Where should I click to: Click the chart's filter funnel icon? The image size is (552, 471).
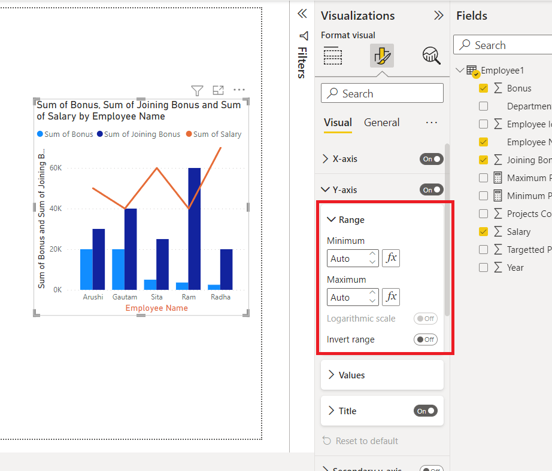(x=197, y=90)
